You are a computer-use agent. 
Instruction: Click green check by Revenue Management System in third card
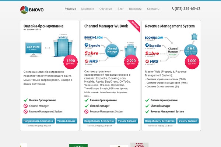(147, 112)
